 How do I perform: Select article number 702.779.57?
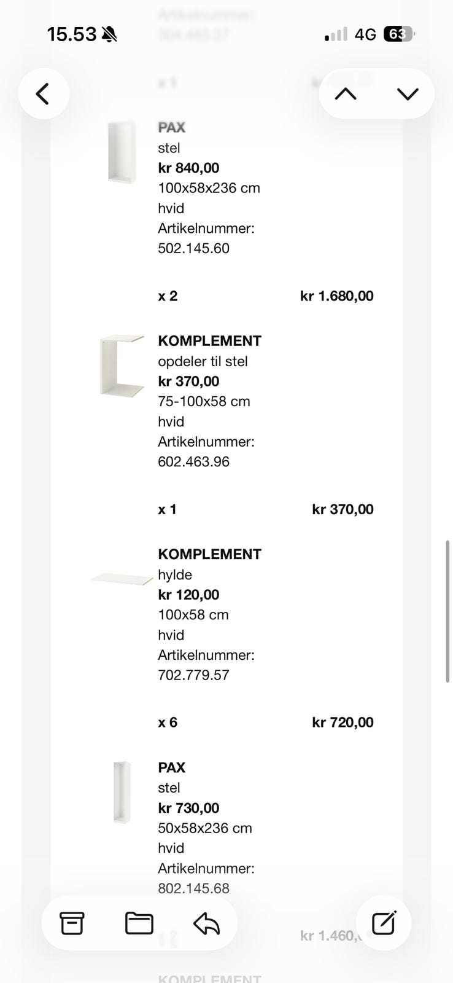pos(193,675)
